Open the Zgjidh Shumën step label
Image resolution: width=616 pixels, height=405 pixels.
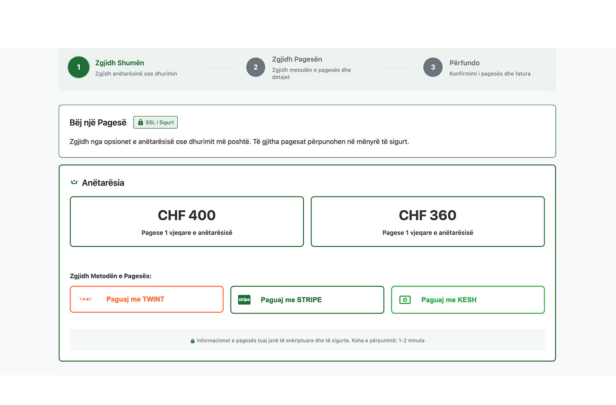coord(119,63)
